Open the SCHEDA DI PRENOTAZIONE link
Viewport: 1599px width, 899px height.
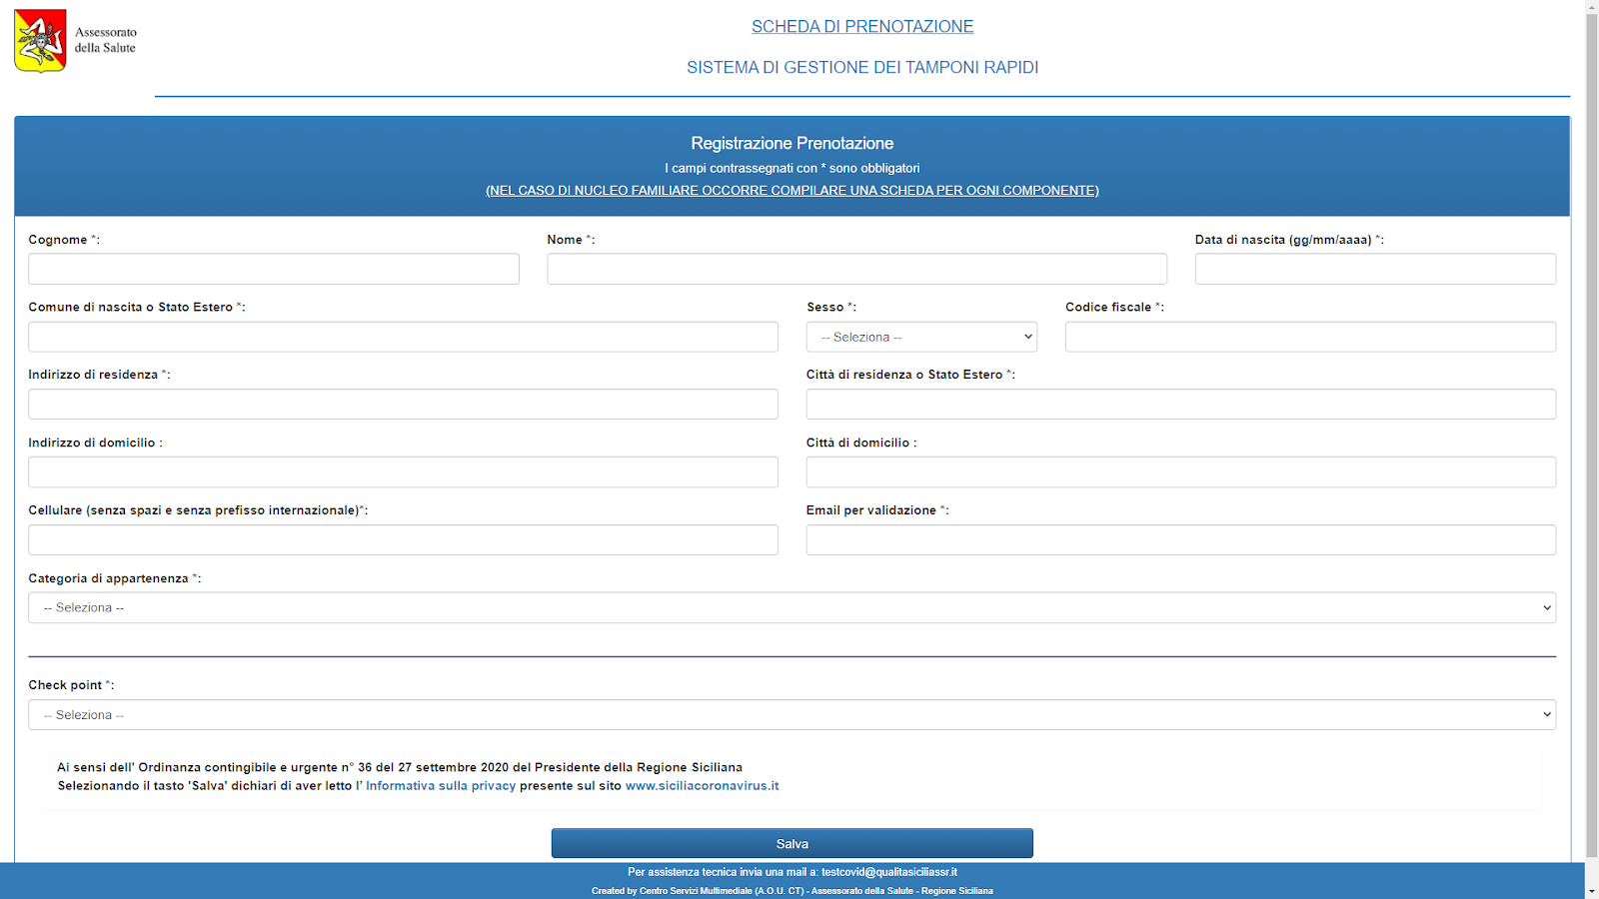point(862,27)
